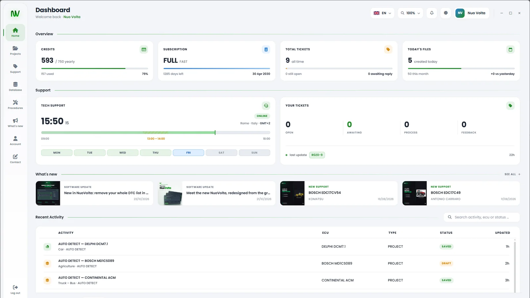The image size is (530, 298).
Task: Open the BOSCH EDC17C49 thumbnail
Action: (415, 193)
